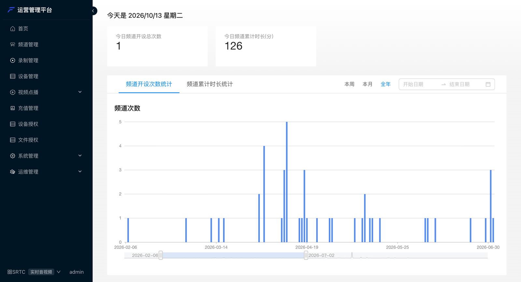Switch to 频道累计时长统计 tab
This screenshot has width=521, height=282.
pyautogui.click(x=210, y=84)
